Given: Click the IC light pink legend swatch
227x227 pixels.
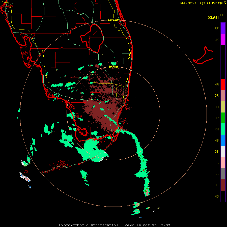Looking at the screenshot, I should click(x=223, y=163).
